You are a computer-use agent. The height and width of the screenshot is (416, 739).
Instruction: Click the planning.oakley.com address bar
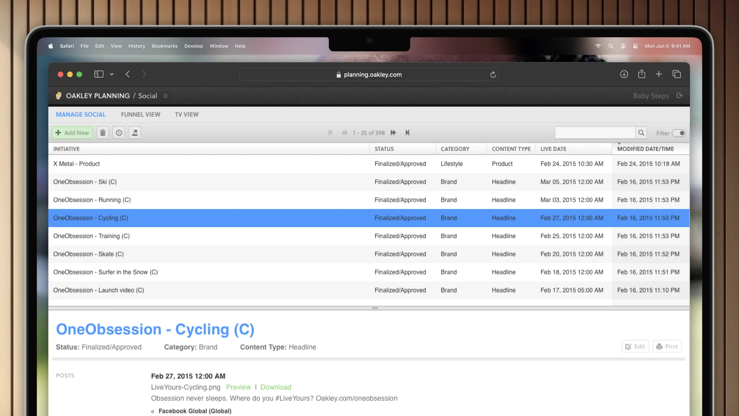point(369,75)
